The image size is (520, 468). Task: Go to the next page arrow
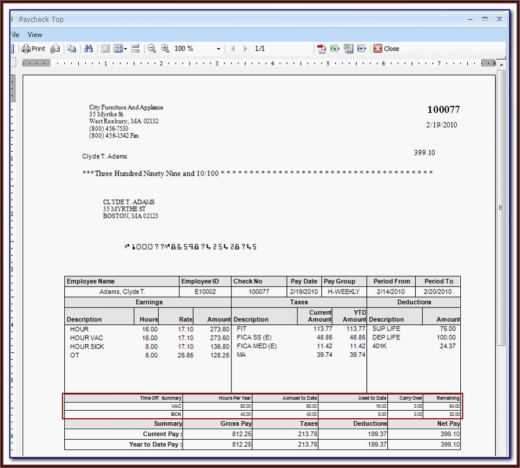[246, 49]
